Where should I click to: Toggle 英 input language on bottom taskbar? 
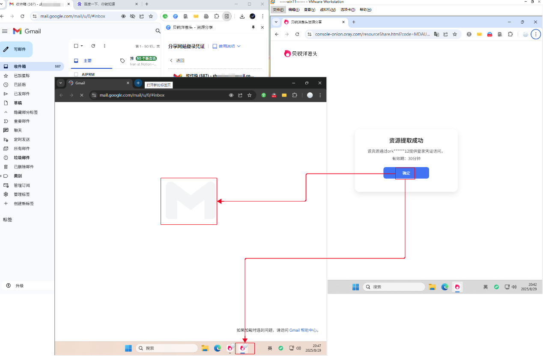pyautogui.click(x=270, y=348)
